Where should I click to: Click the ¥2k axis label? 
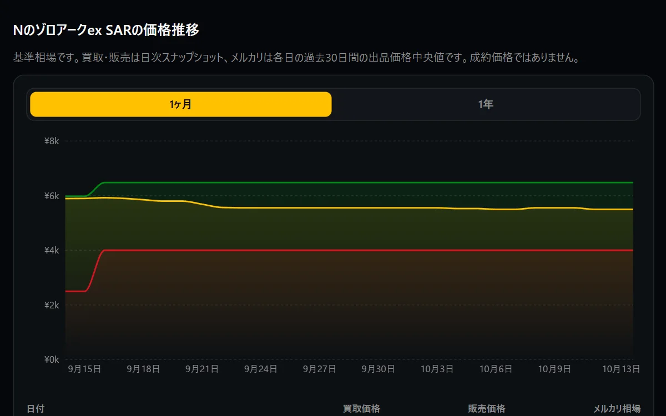coord(52,305)
